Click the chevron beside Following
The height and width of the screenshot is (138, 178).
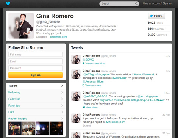tap(62, 93)
